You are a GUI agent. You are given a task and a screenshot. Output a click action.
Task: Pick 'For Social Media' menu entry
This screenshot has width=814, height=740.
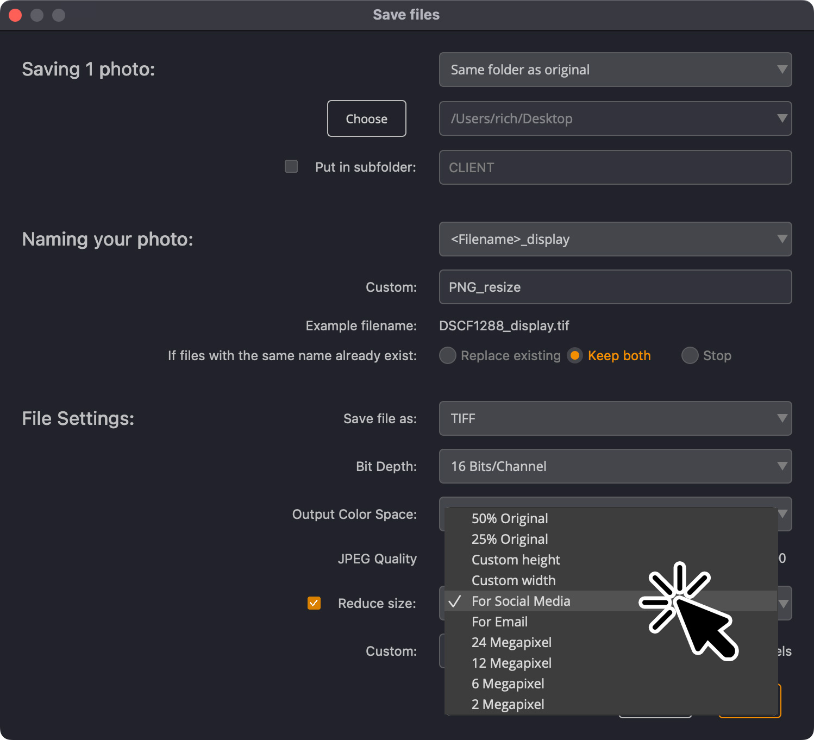pyautogui.click(x=611, y=601)
